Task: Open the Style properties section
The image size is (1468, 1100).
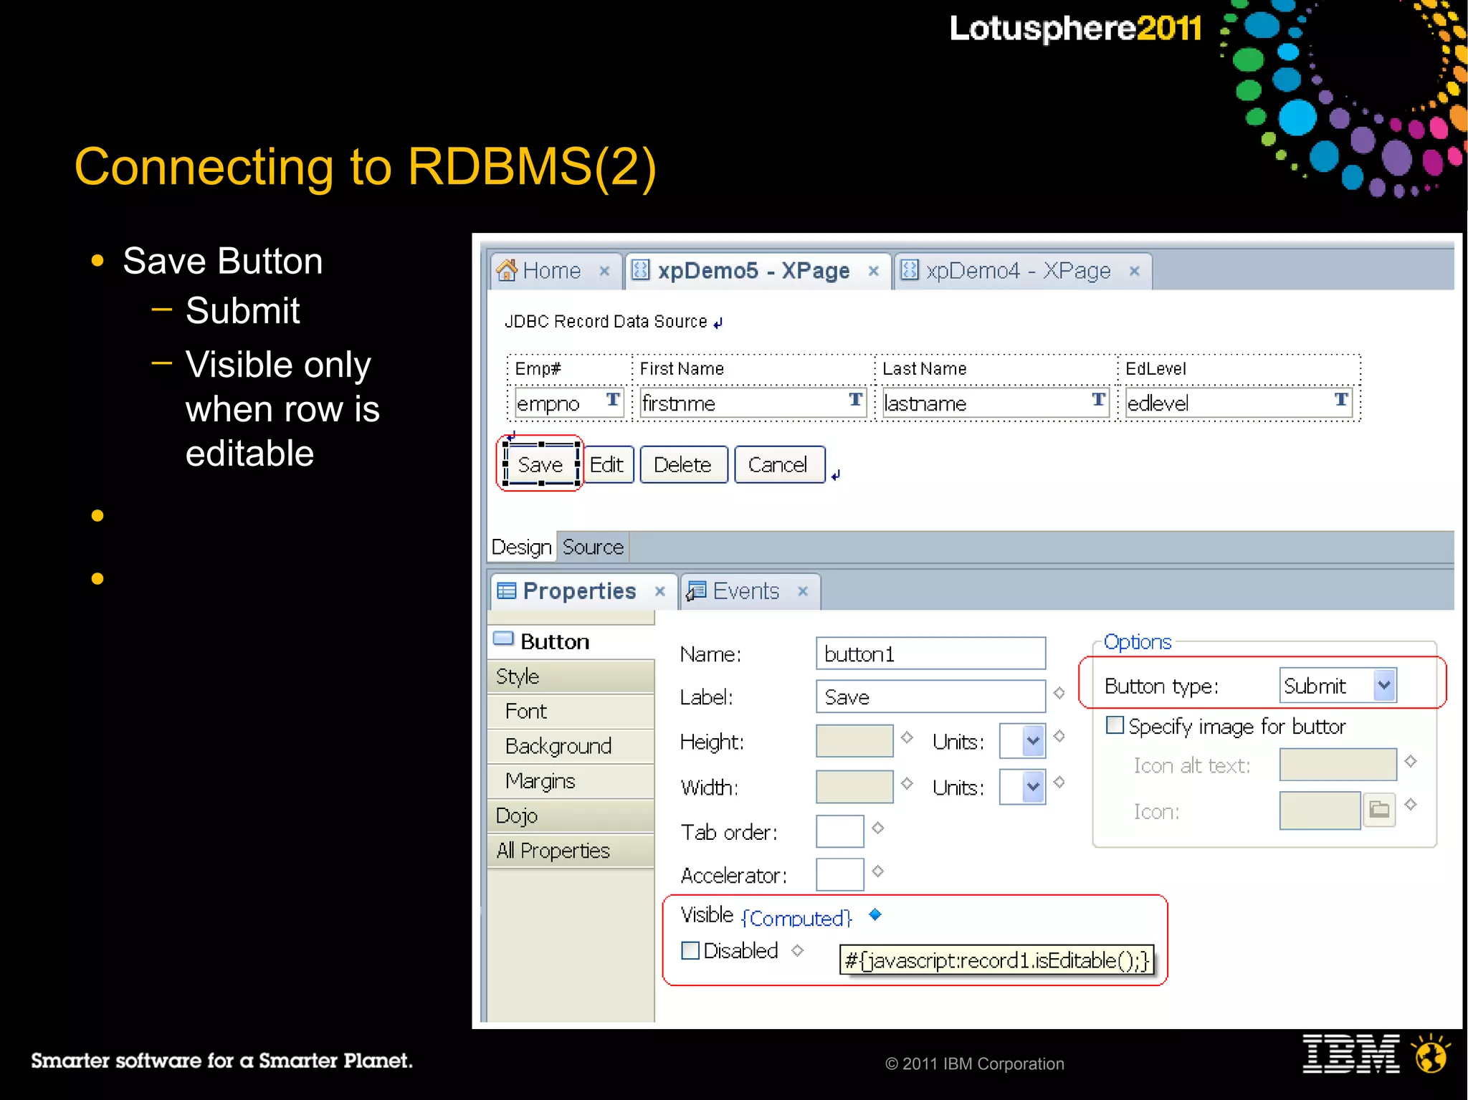Action: pyautogui.click(x=571, y=676)
